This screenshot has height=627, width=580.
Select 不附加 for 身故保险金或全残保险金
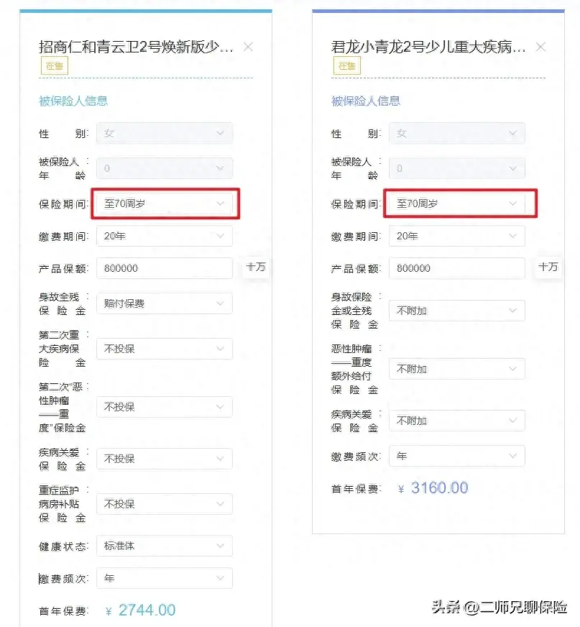pyautogui.click(x=457, y=311)
